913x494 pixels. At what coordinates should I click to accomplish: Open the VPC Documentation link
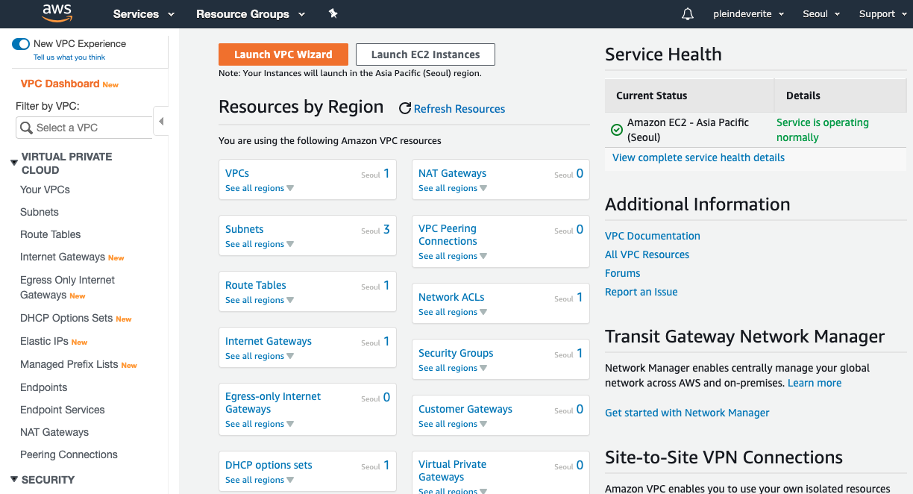click(653, 236)
